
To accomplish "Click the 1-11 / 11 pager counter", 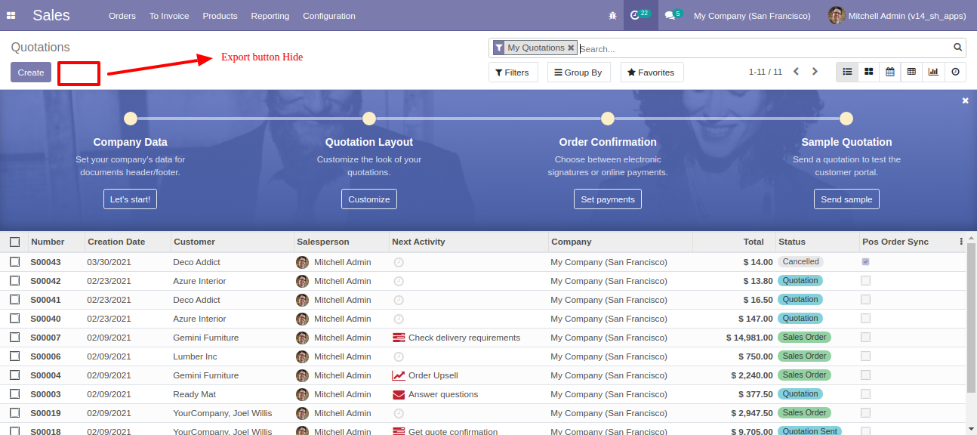I will click(x=765, y=72).
